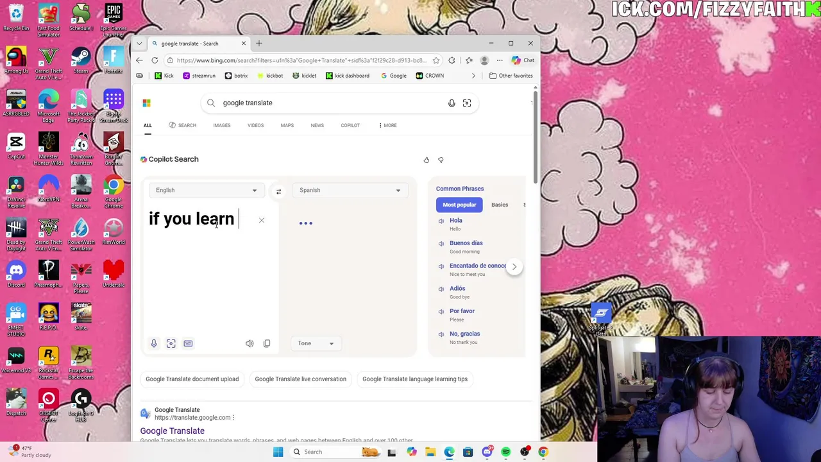This screenshot has width=821, height=462.
Task: Open options for translate.google.com result
Action: coord(233,418)
